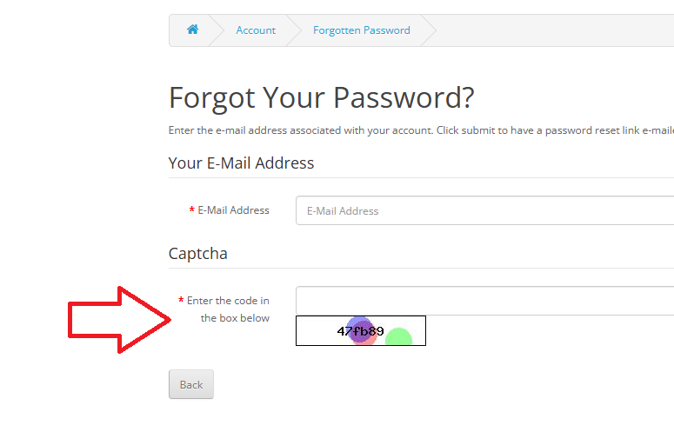Select the 'Forgot Your Password?' heading
The height and width of the screenshot is (432, 674).
pyautogui.click(x=322, y=98)
